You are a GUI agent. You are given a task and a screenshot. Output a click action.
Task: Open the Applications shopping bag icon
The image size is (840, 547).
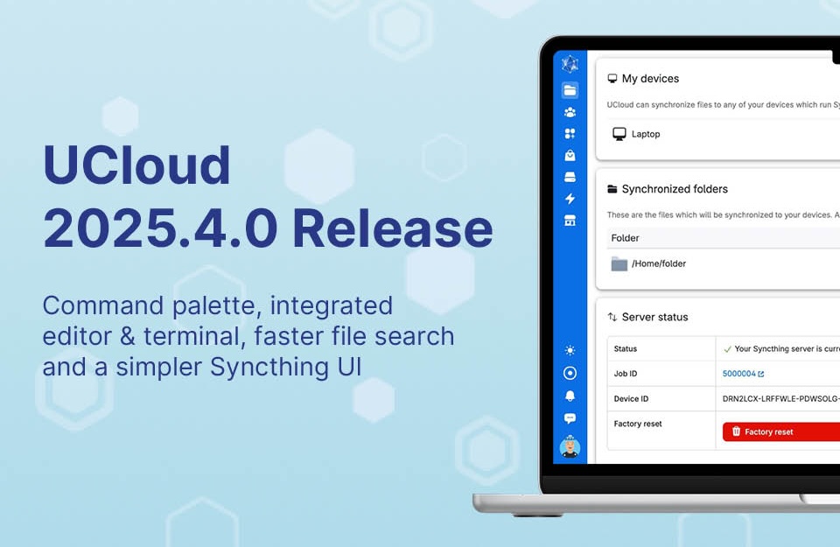coord(570,156)
